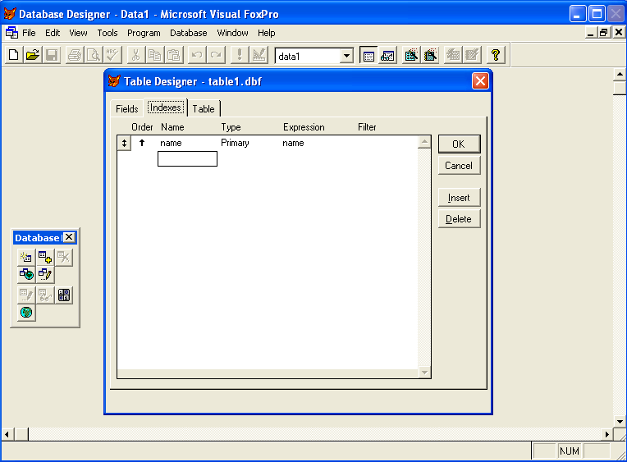Click Database Designer horizontal scroll right arrow
Image resolution: width=627 pixels, height=462 pixels.
[607, 434]
